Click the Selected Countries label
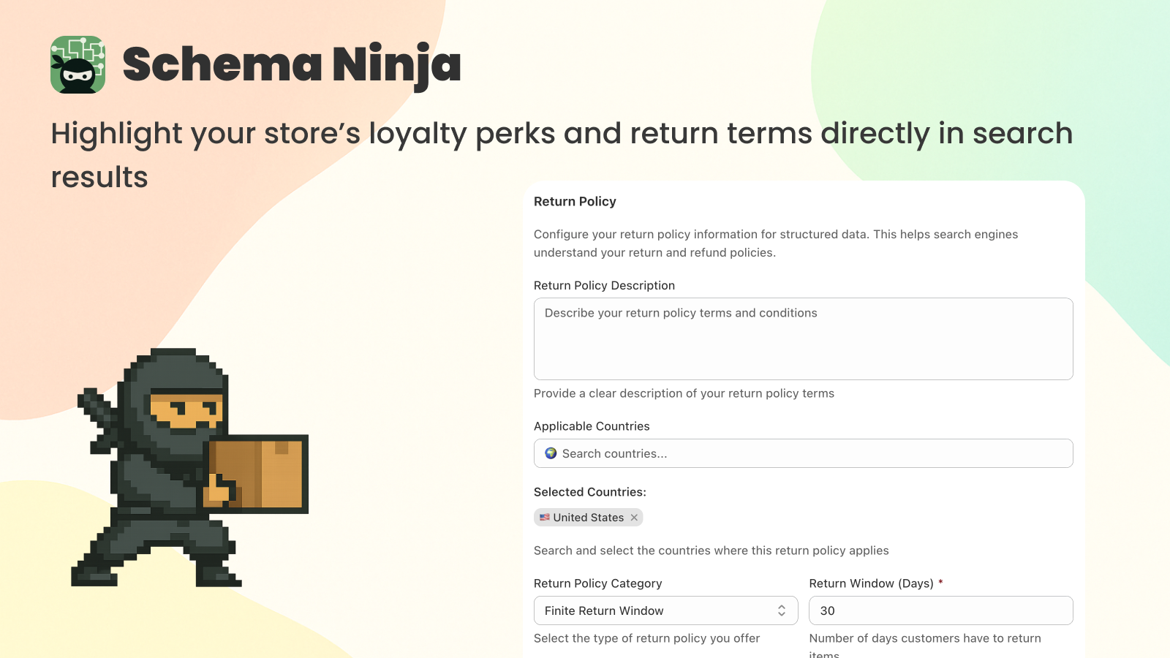The image size is (1170, 658). (589, 491)
